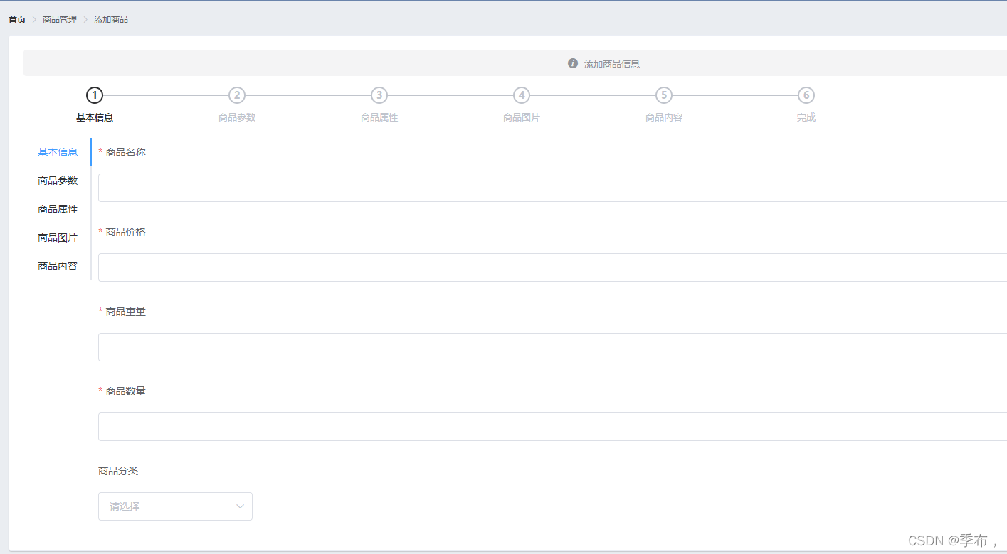Select step 4 circle 商品图片

[522, 95]
